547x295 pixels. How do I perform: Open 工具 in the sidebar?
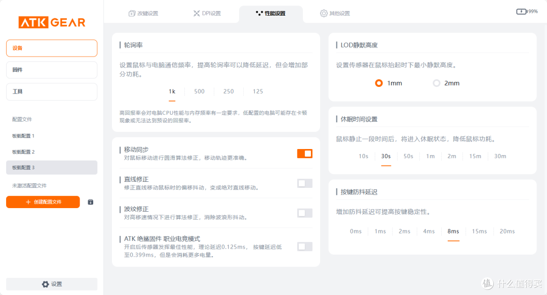[52, 91]
